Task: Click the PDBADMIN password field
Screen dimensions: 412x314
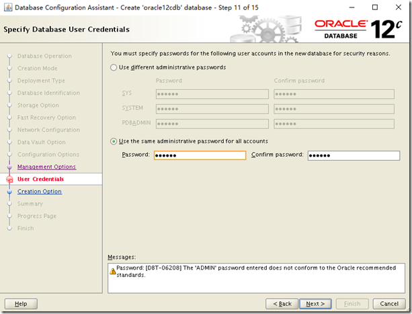Action: (x=212, y=124)
